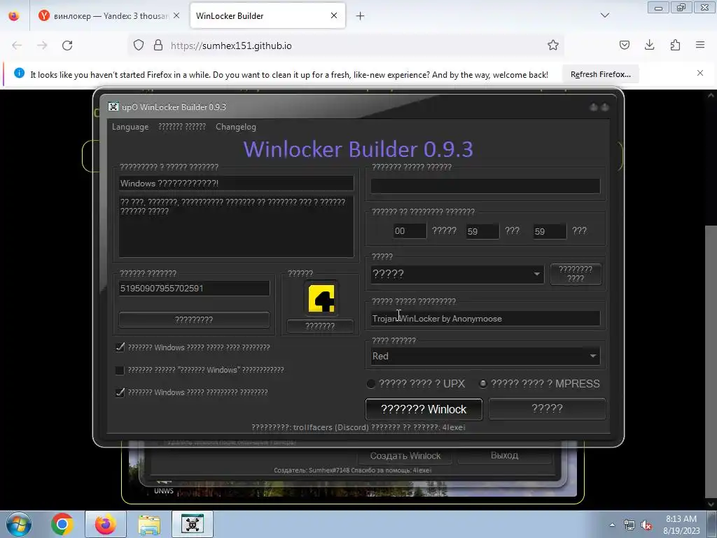Click the button ending in 'Winlock' in the builder
This screenshot has width=717, height=538.
click(424, 409)
